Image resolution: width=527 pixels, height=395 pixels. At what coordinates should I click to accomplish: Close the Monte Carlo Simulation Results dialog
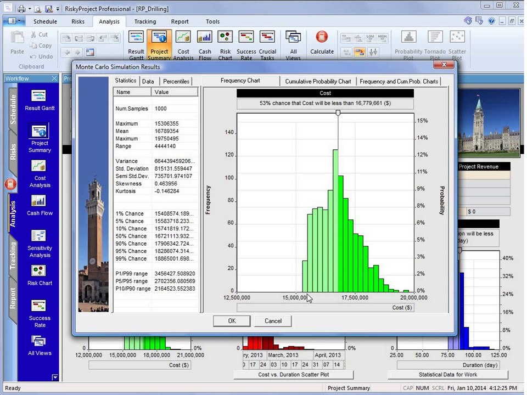pyautogui.click(x=444, y=65)
